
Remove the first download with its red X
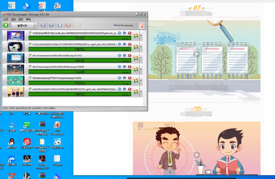[130, 33]
